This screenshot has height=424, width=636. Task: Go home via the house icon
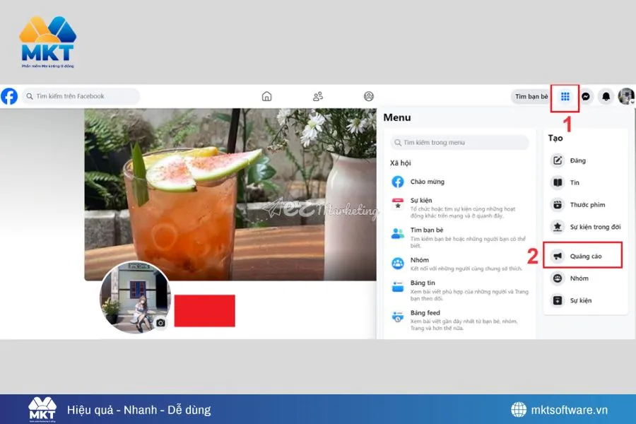pos(267,95)
